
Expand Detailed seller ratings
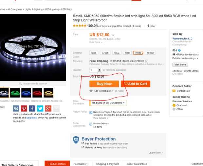[x=185, y=58]
